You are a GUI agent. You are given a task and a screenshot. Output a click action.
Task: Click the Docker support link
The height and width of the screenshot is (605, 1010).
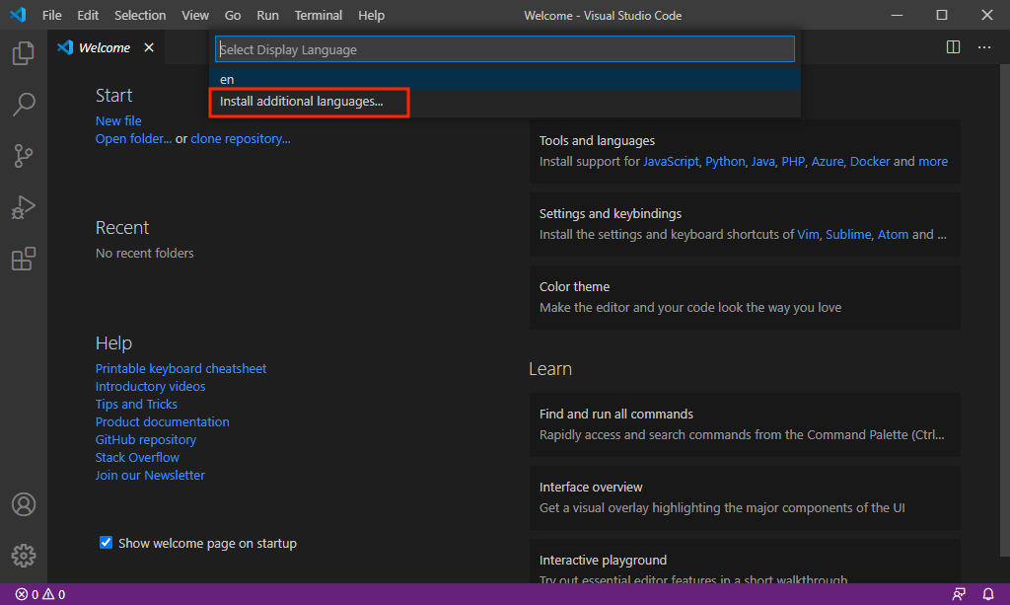tap(870, 162)
